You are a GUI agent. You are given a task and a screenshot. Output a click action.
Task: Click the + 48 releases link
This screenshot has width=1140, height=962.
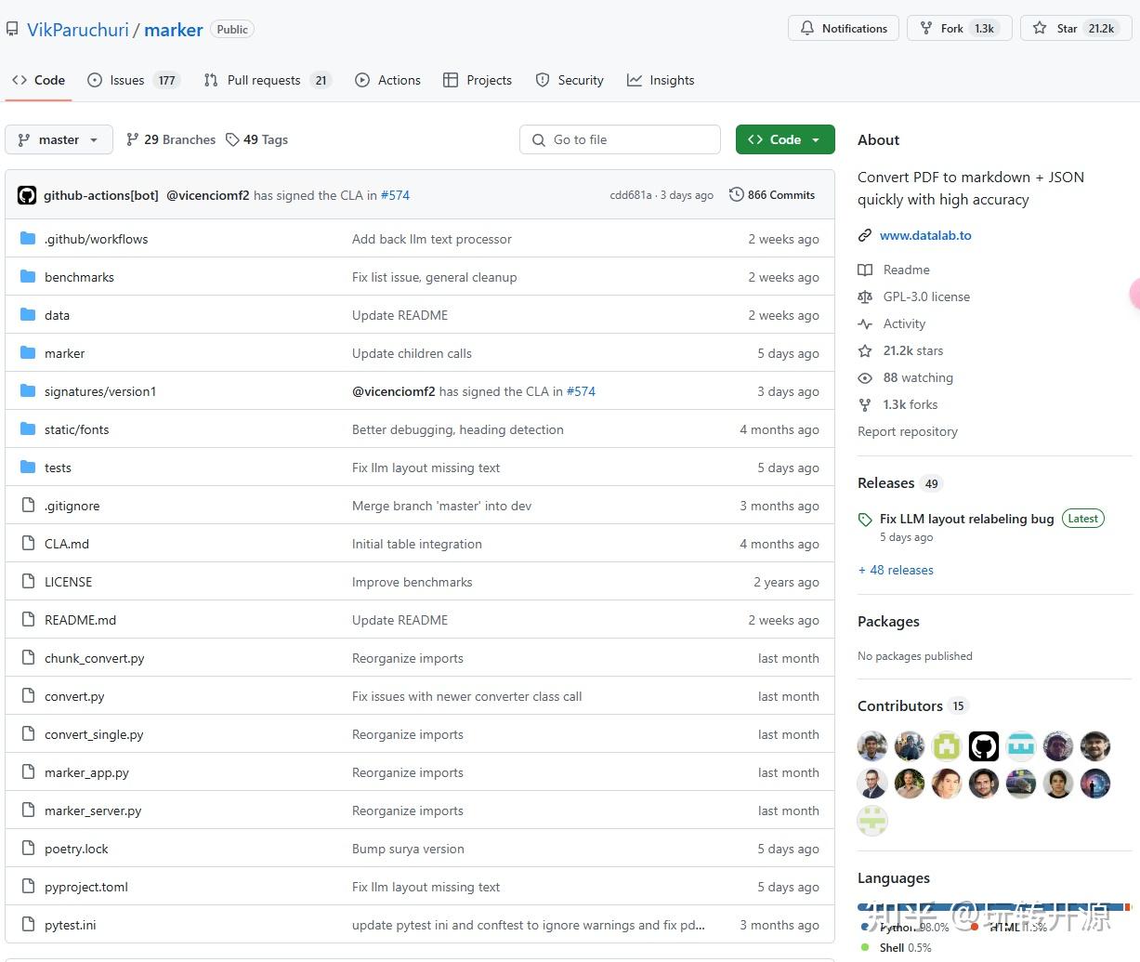896,570
